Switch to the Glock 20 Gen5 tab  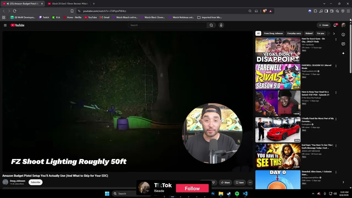coord(68,4)
